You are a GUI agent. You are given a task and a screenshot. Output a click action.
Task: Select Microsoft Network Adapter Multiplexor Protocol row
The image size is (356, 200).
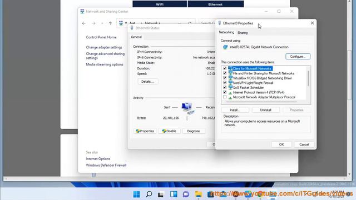tap(264, 97)
